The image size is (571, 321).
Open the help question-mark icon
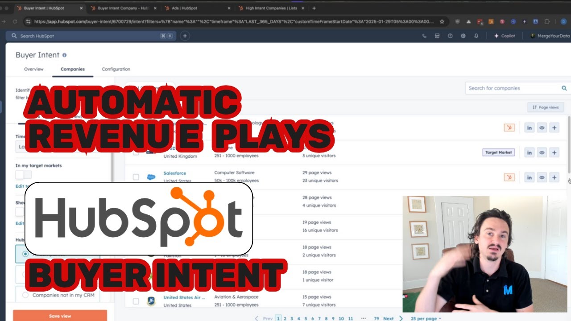click(450, 36)
